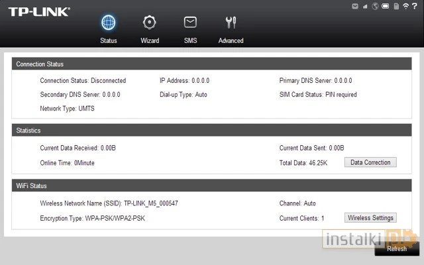424x265 pixels.
Task: Click the Connection Status section header
Action: coord(40,64)
